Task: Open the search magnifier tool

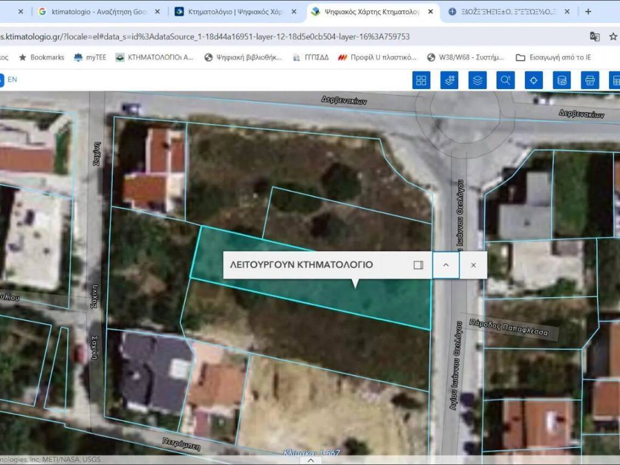Action: pyautogui.click(x=506, y=80)
